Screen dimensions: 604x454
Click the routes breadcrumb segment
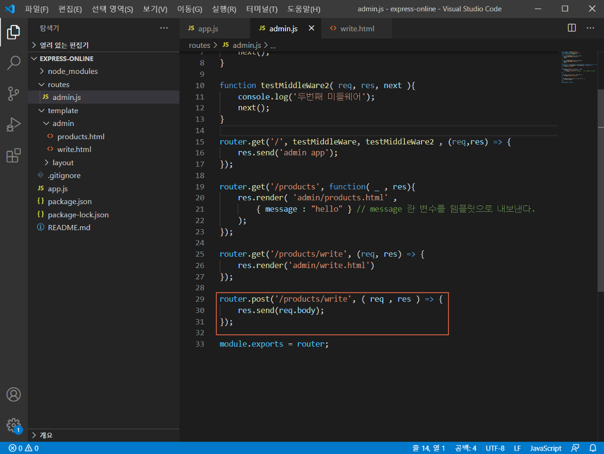pyautogui.click(x=199, y=46)
